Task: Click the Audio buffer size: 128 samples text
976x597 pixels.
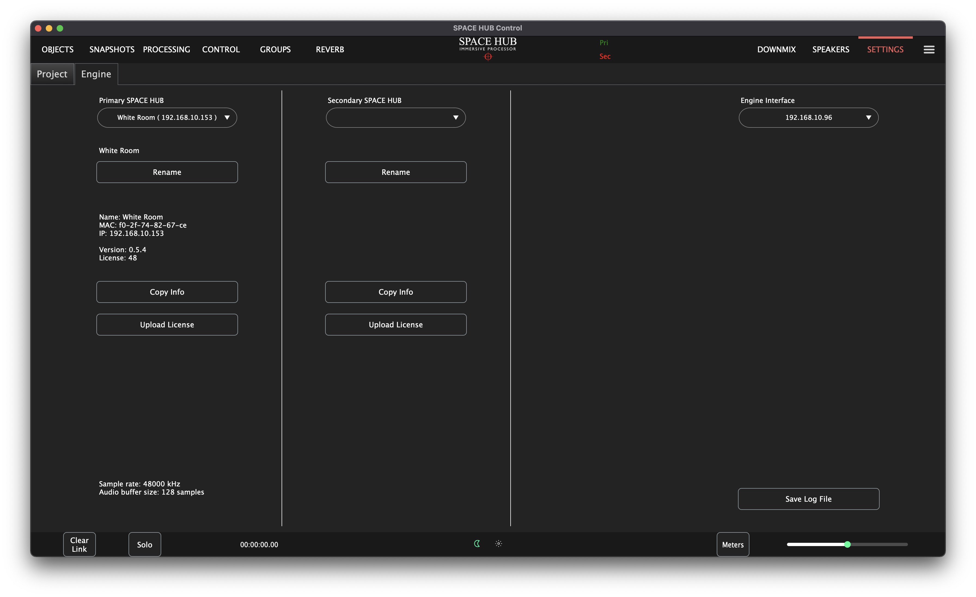Action: pos(151,492)
